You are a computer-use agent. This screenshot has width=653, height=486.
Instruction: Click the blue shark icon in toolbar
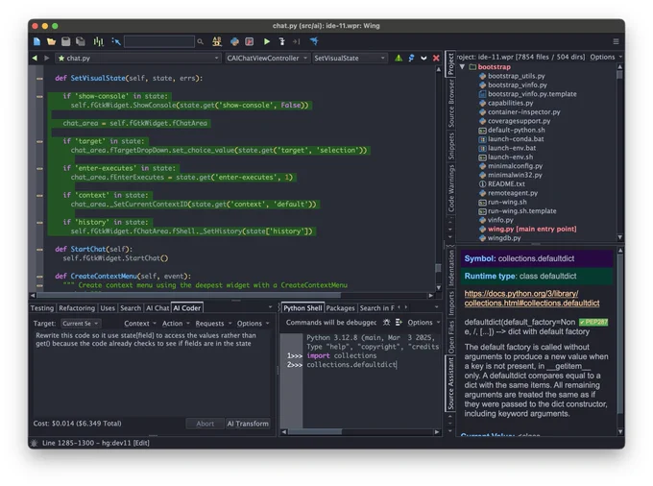(314, 40)
